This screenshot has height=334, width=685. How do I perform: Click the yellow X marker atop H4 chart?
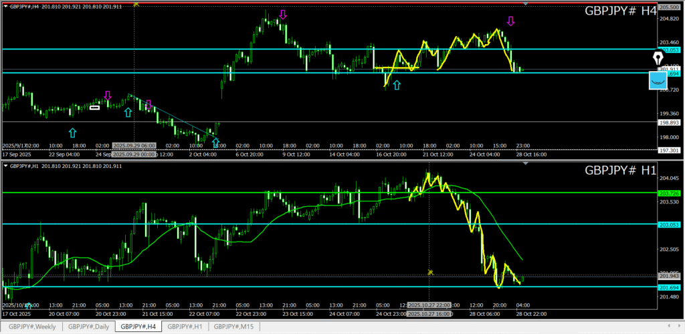pyautogui.click(x=136, y=3)
